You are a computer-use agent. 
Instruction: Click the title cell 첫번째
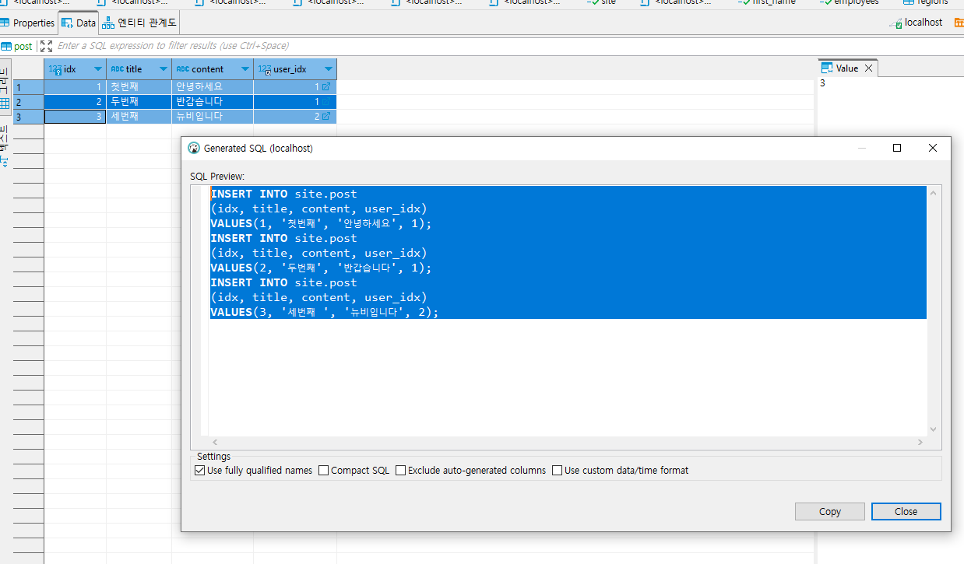[x=139, y=87]
